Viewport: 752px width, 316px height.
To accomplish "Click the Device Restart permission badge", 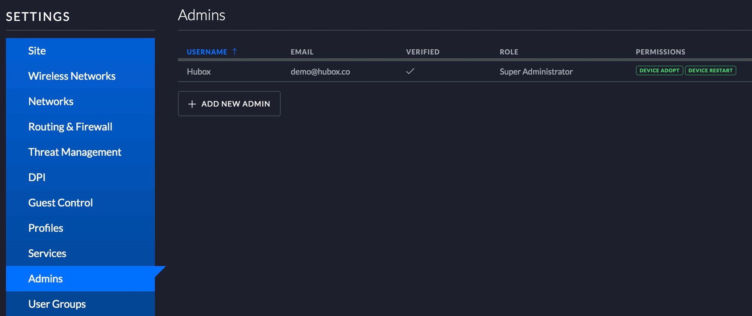I will [x=711, y=70].
